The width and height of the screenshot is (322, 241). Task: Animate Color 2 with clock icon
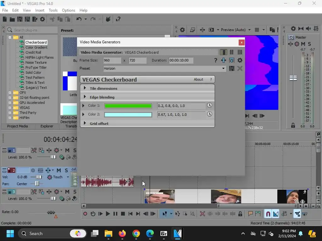click(209, 114)
